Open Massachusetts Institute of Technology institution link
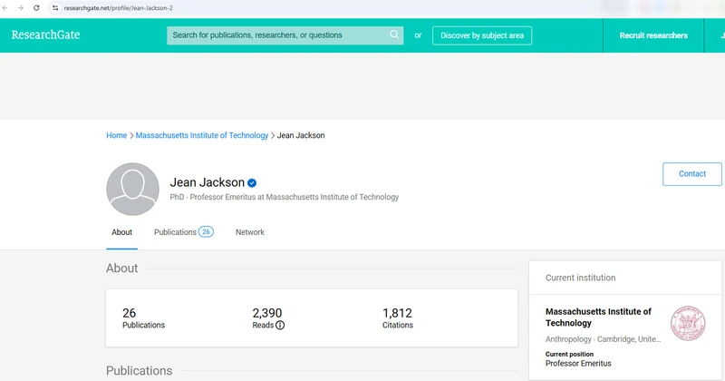Screen dimensions: 725x381 (598, 317)
